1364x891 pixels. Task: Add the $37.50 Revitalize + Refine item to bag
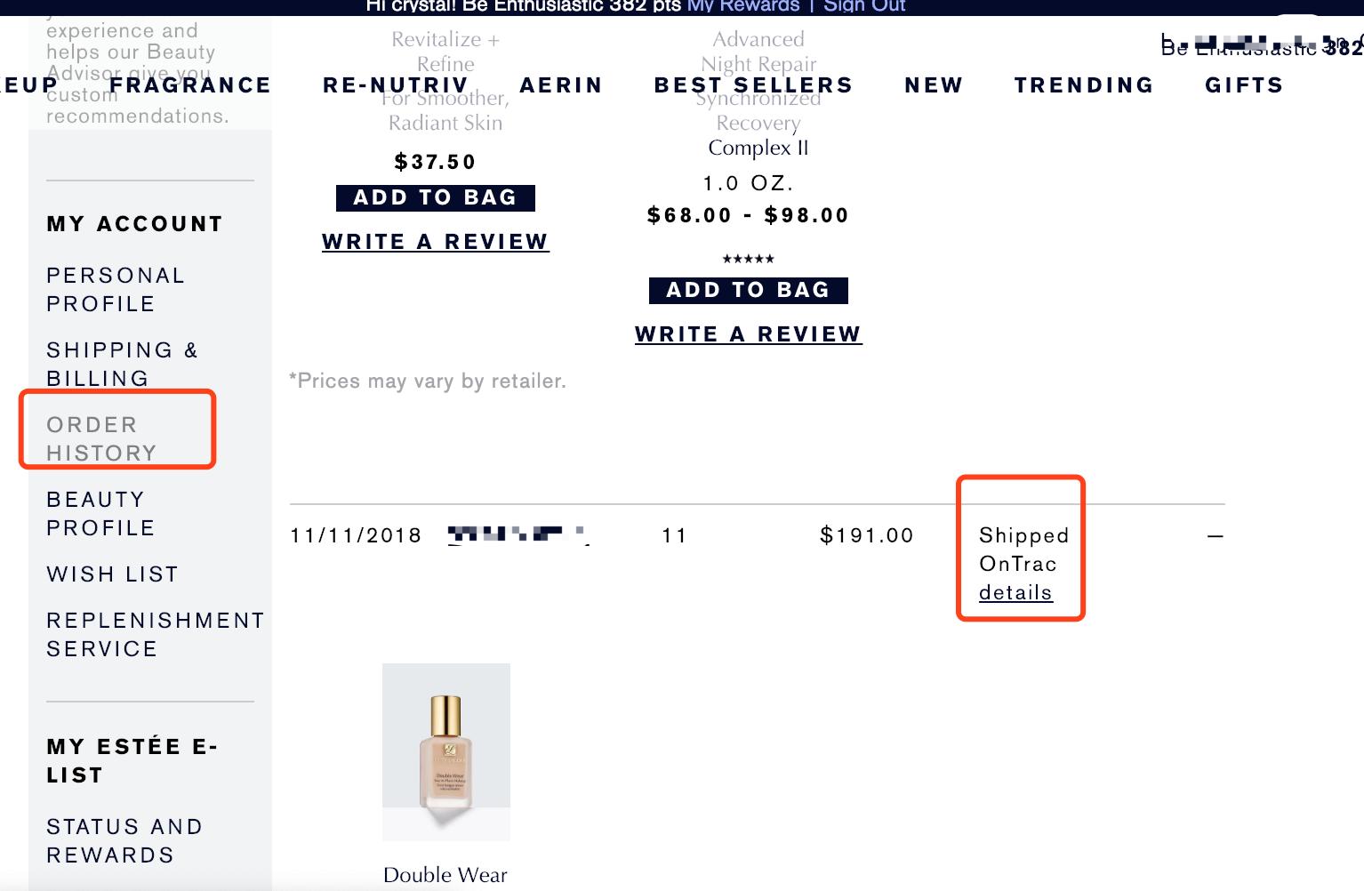436,197
